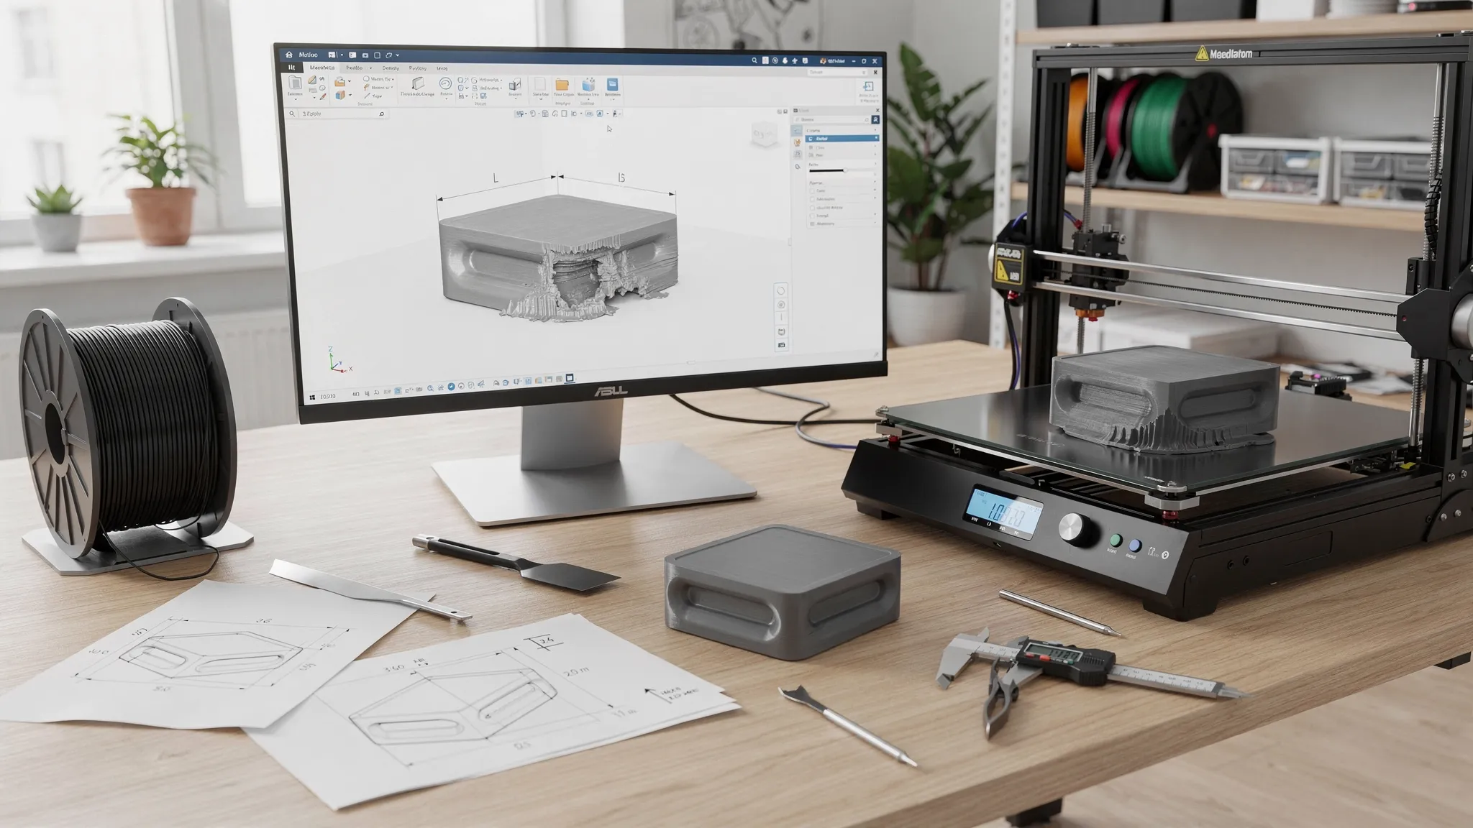Toggle the highlighted blue layer entry visibility
The image size is (1473, 828).
point(876,138)
